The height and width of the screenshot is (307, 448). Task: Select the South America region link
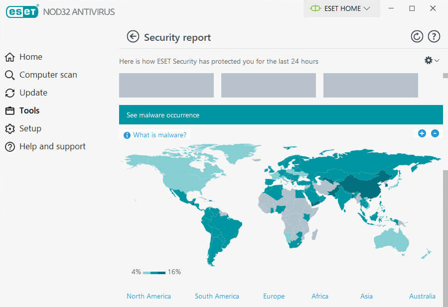pos(217,296)
